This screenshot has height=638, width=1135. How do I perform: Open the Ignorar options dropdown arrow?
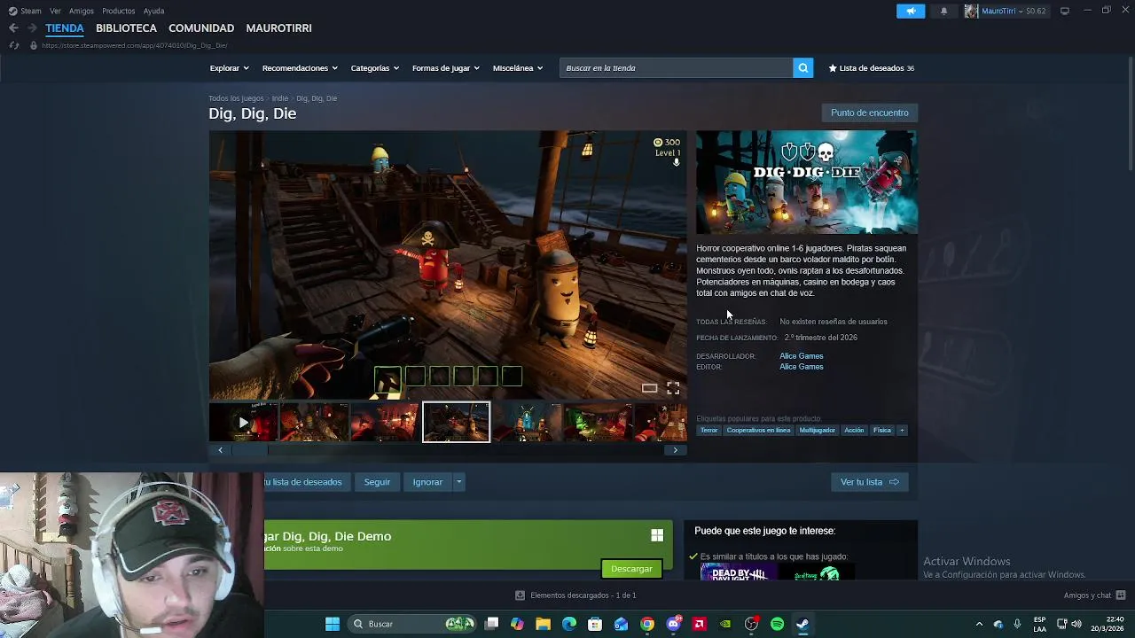[x=458, y=482]
